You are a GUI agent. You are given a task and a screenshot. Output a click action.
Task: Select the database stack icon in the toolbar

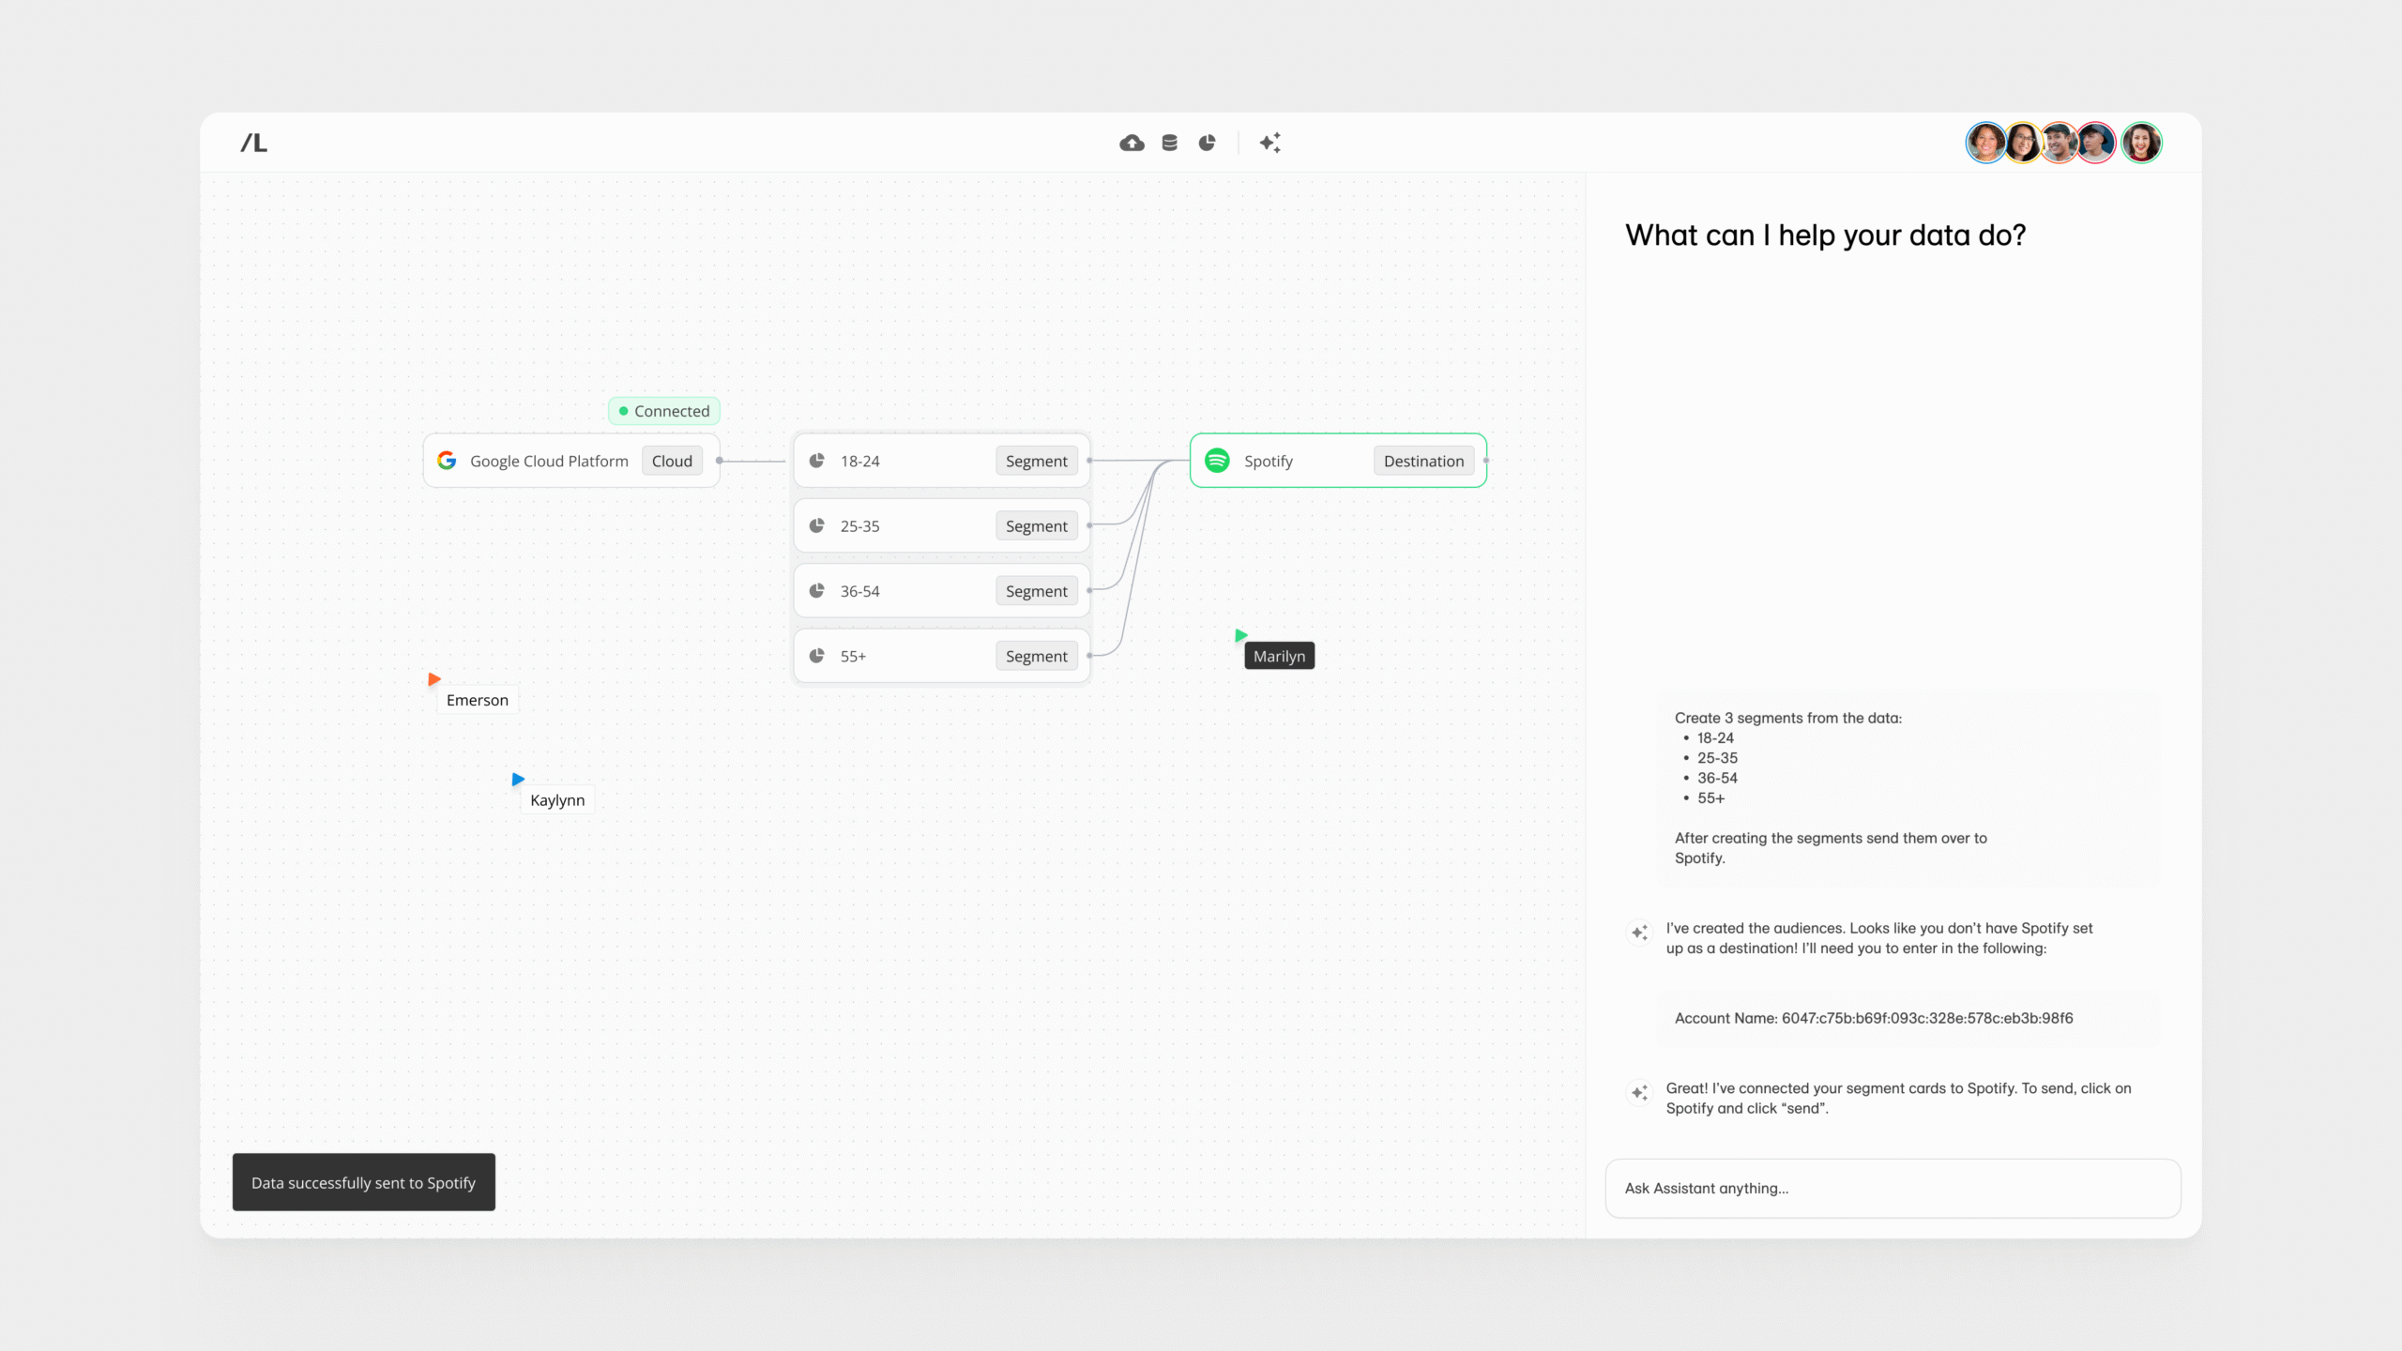coord(1169,143)
